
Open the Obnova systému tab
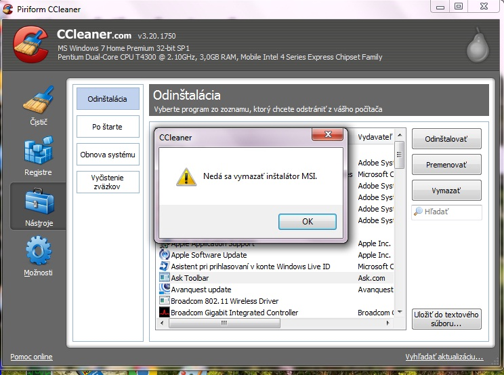click(108, 155)
